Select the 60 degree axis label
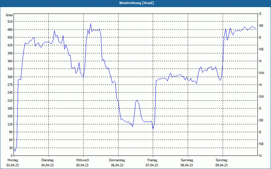Image resolution: width=271 pixels, height=169 pixels. click(11, 140)
